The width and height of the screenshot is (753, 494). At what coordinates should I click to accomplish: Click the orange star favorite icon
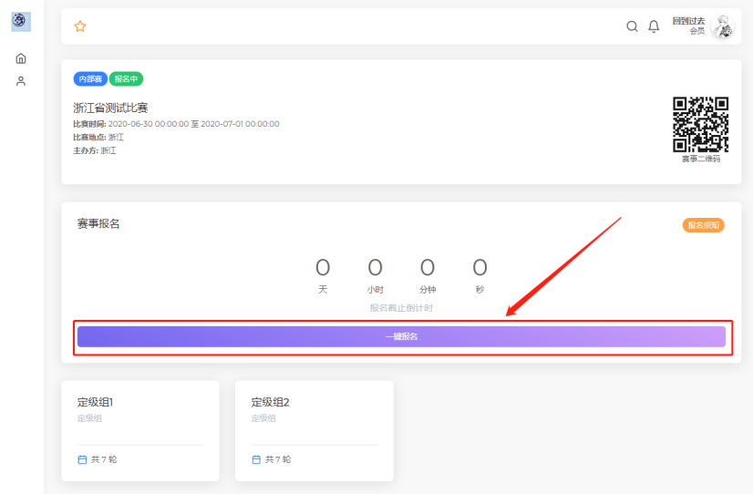tap(80, 26)
